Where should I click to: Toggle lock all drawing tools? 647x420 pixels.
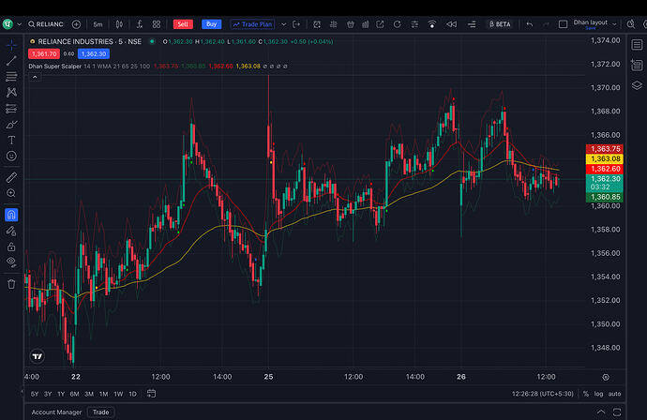(11, 247)
